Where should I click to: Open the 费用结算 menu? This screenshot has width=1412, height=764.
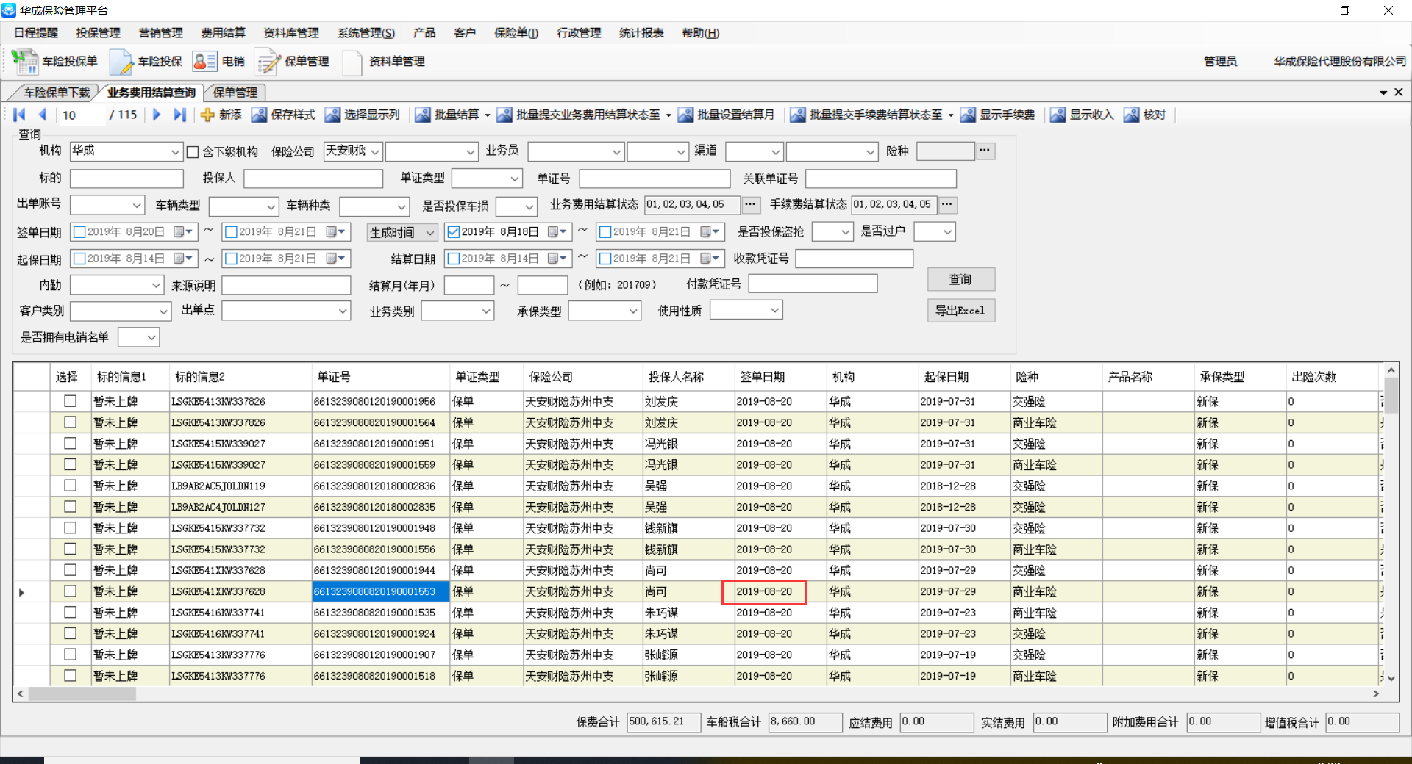(x=223, y=33)
